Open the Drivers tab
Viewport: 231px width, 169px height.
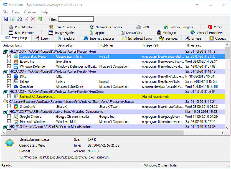[x=193, y=39]
